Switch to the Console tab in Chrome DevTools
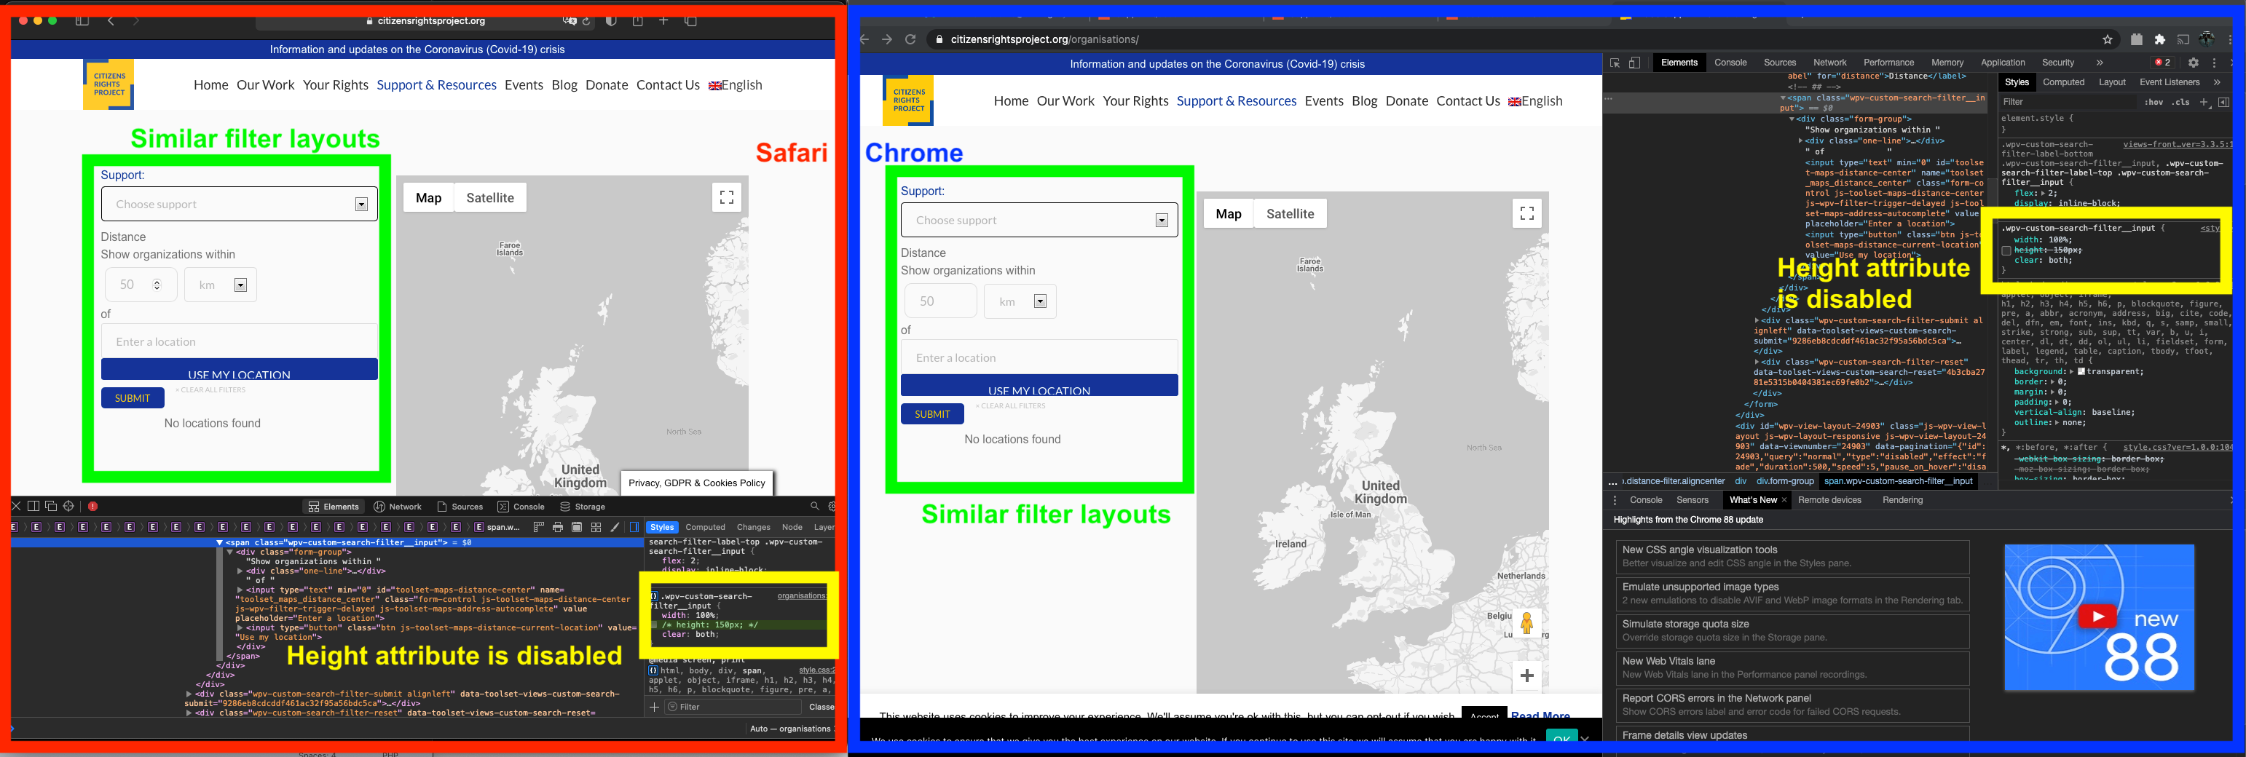 pyautogui.click(x=1730, y=63)
